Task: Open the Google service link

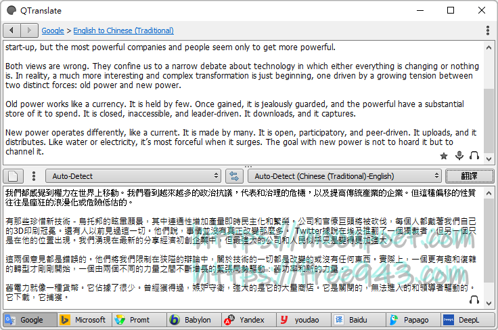Action: [53, 31]
